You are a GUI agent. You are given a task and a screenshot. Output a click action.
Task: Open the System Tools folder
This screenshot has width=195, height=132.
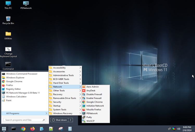click(x=65, y=110)
